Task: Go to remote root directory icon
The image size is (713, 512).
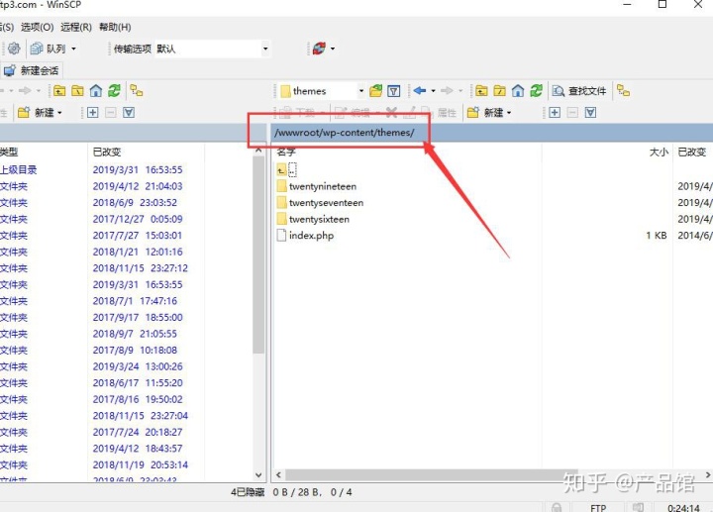Action: [x=500, y=91]
